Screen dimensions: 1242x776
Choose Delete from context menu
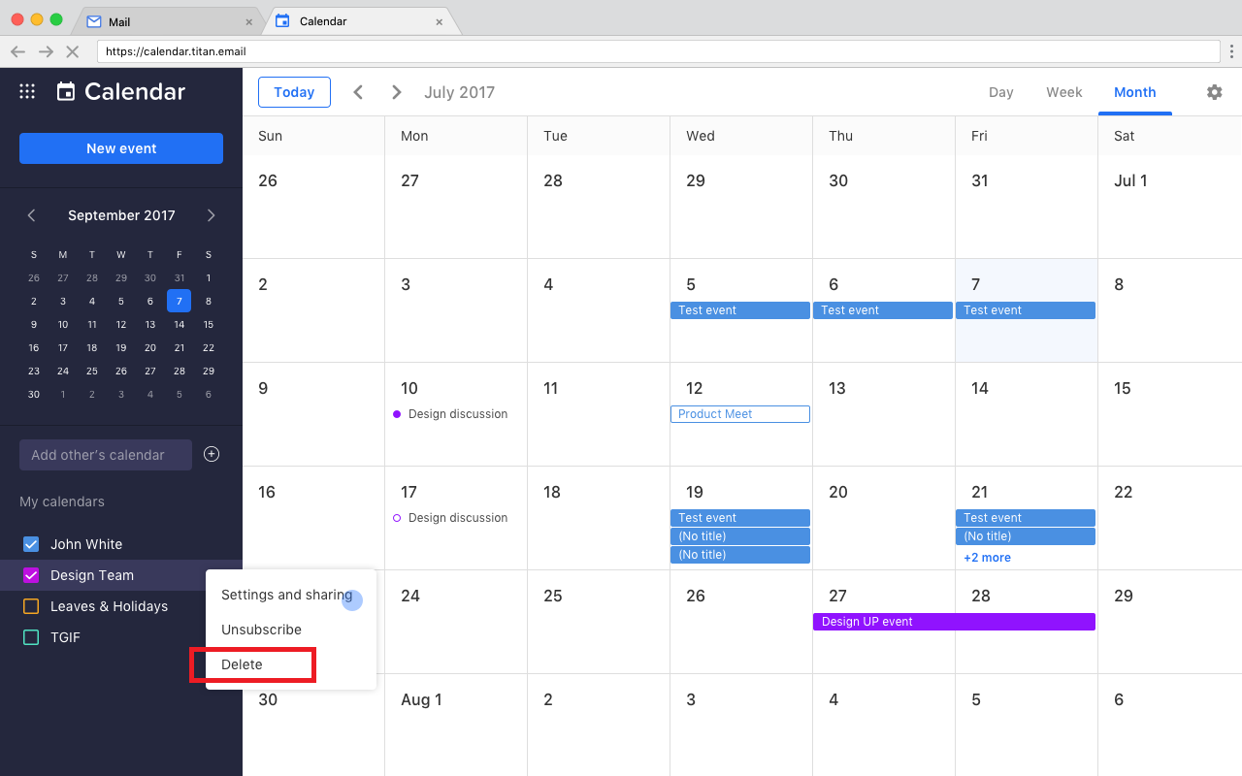pyautogui.click(x=290, y=664)
